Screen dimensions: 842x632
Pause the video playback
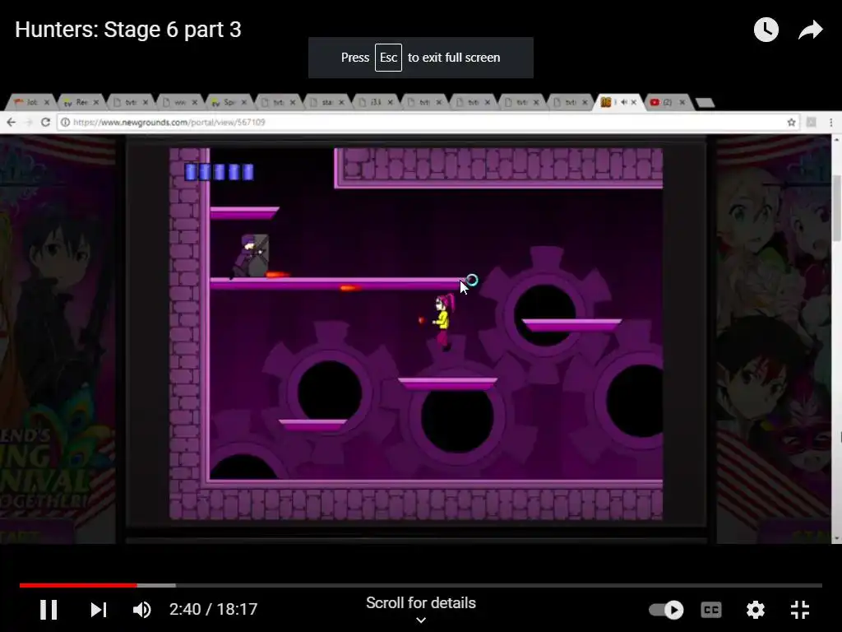coord(49,610)
